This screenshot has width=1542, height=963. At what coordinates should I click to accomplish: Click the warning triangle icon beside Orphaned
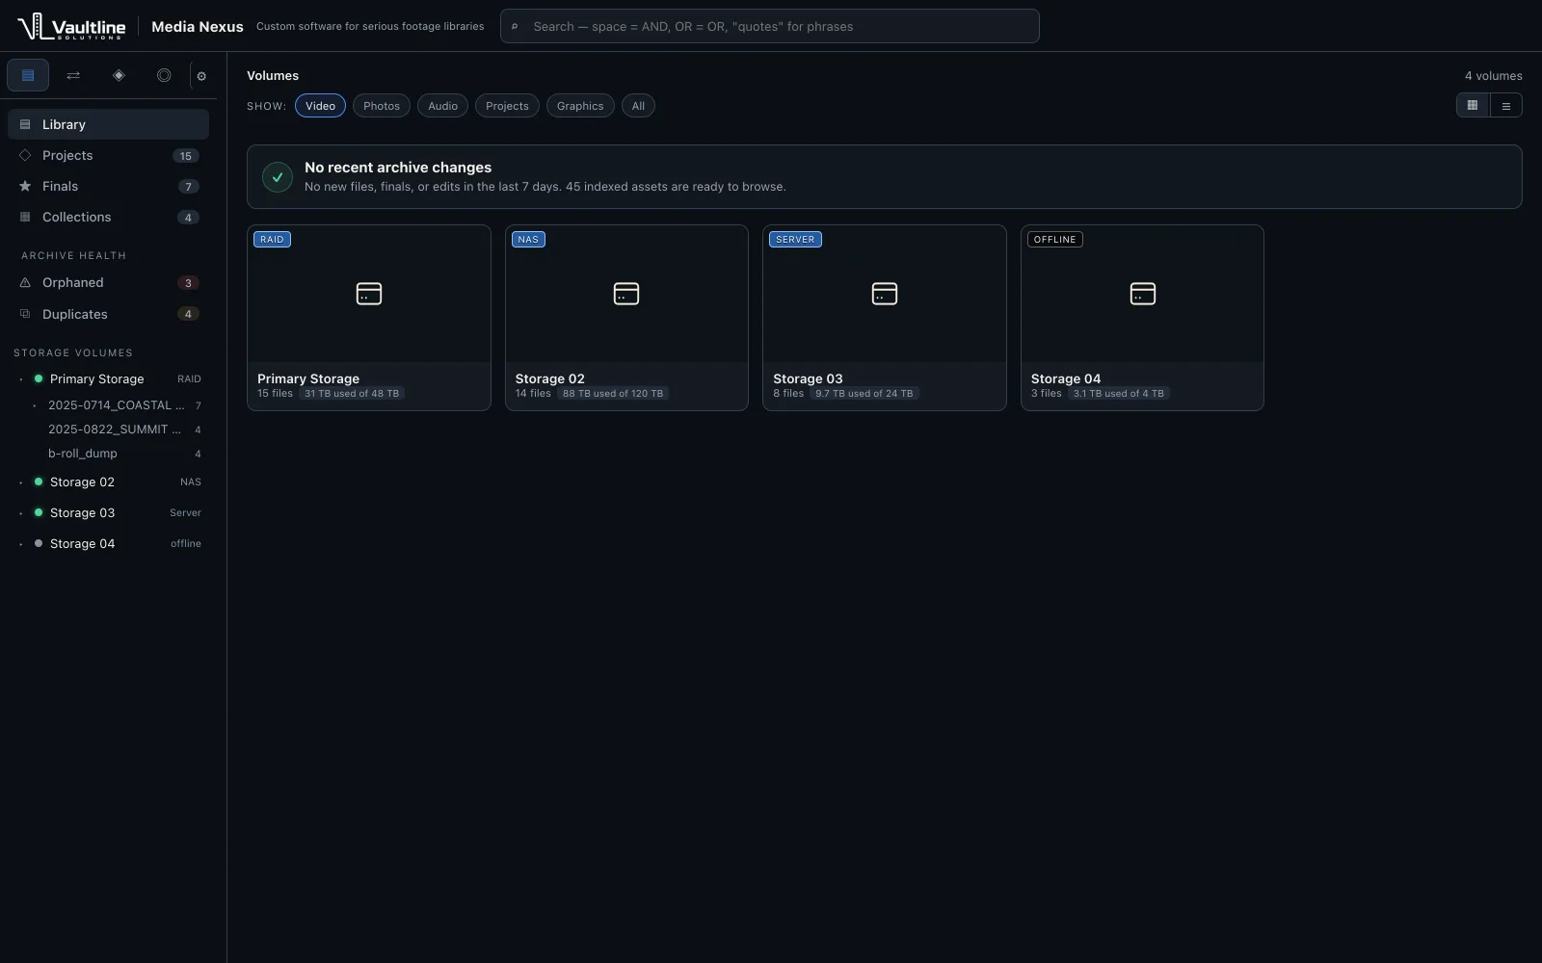[x=25, y=282]
